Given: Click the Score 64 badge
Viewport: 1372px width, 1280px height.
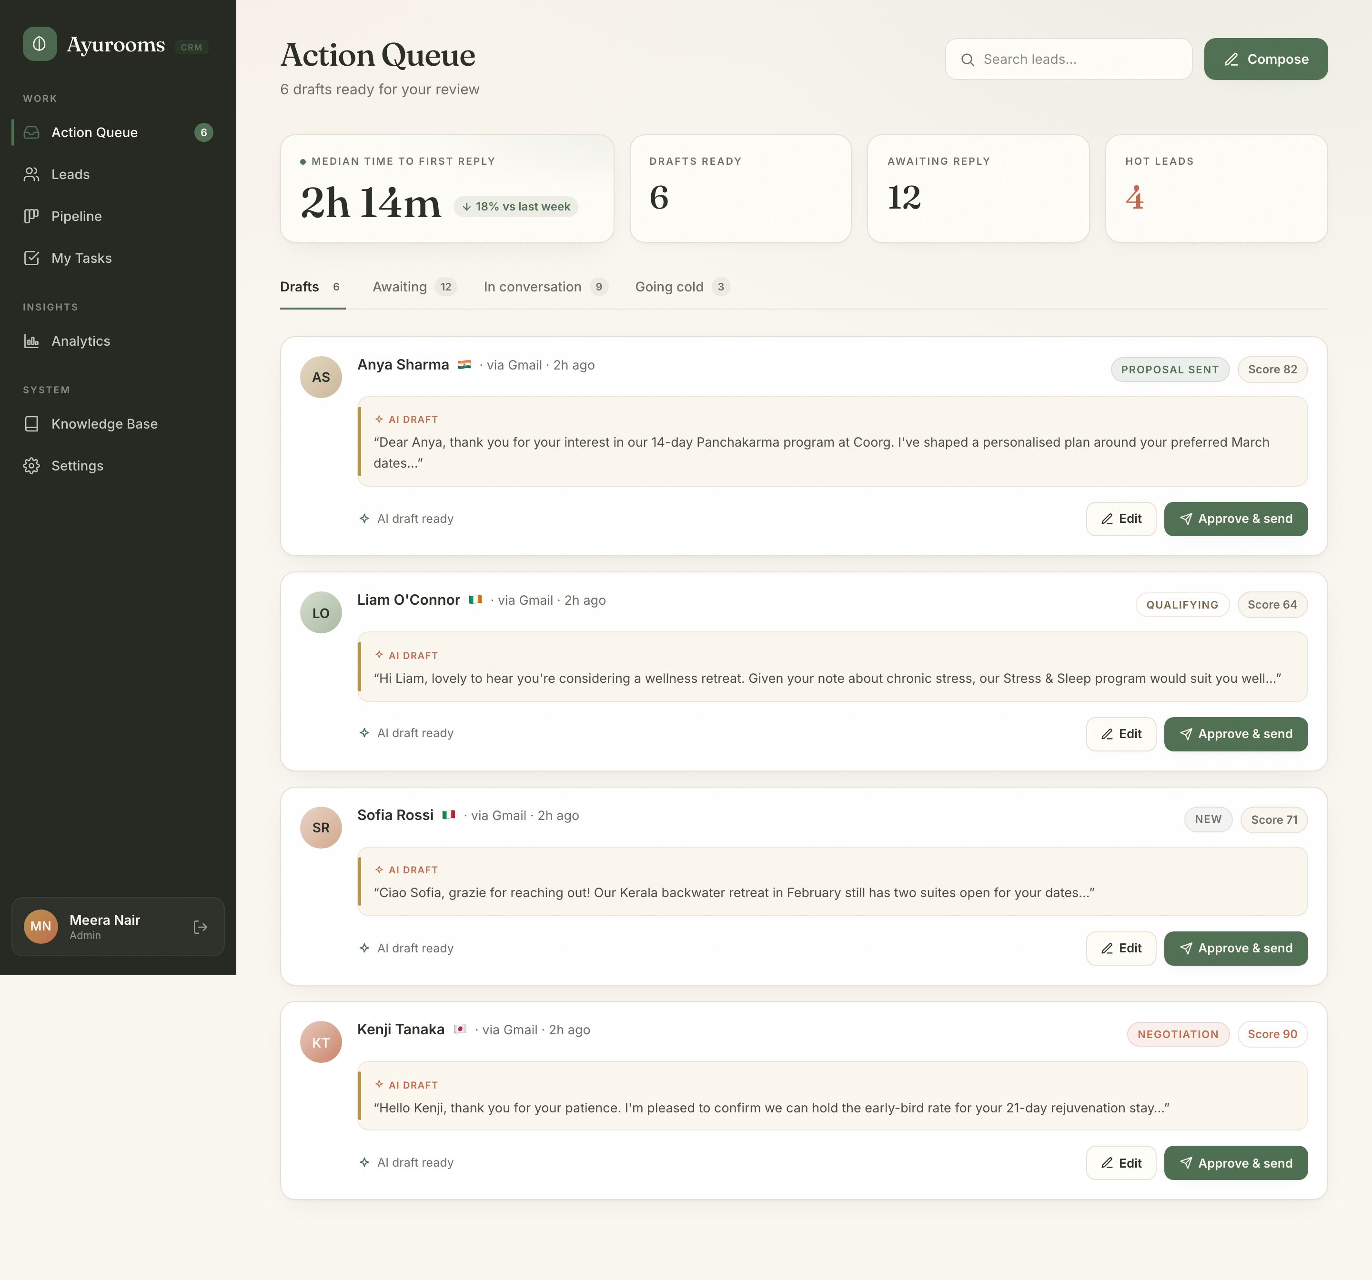Looking at the screenshot, I should 1272,604.
